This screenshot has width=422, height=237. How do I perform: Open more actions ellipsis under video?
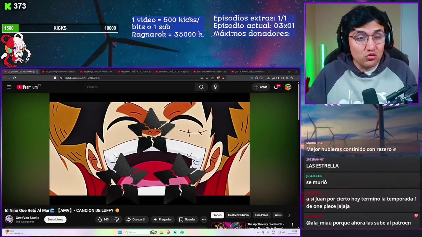click(204, 219)
